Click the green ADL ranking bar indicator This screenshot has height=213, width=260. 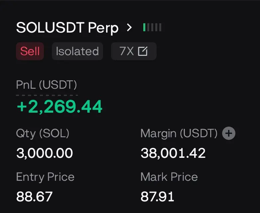click(x=144, y=27)
